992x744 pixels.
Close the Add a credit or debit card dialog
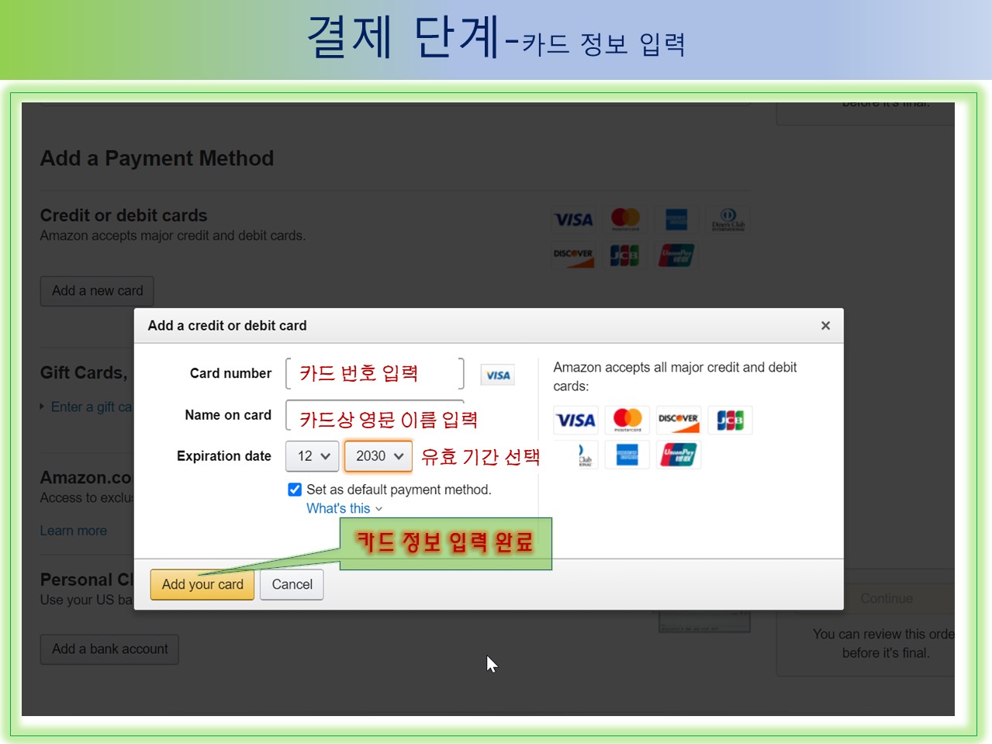click(825, 326)
